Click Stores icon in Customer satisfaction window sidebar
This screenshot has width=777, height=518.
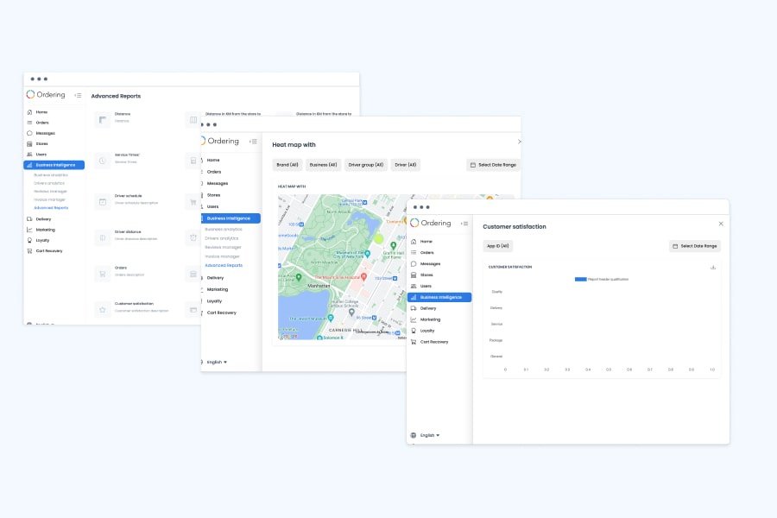pyautogui.click(x=414, y=275)
